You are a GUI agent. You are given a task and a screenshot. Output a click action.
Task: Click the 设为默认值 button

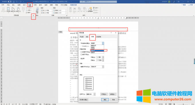click(83, 100)
